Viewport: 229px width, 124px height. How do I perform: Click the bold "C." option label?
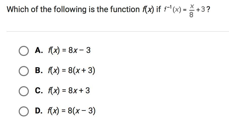click(39, 90)
